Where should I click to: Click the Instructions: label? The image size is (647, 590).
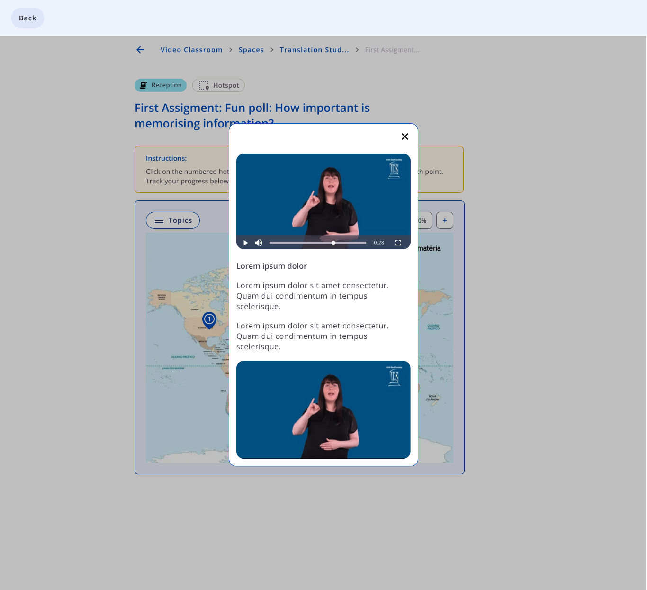tap(166, 158)
